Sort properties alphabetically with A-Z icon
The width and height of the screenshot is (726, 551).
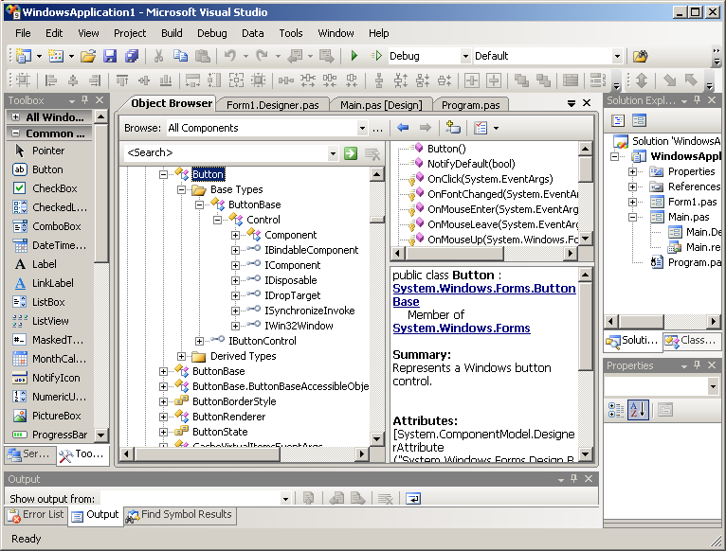click(638, 410)
